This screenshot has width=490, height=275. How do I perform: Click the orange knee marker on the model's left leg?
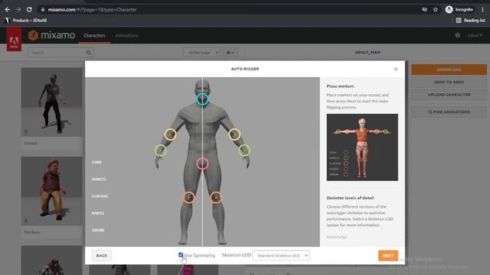(216, 197)
